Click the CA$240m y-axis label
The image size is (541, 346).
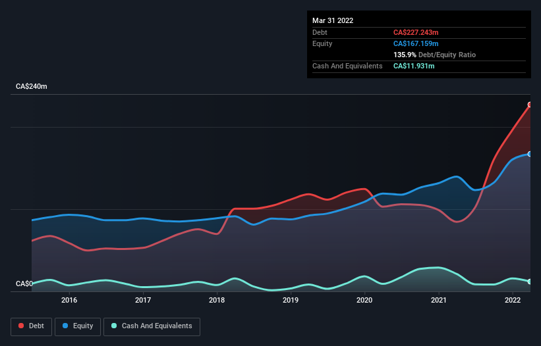click(x=32, y=86)
